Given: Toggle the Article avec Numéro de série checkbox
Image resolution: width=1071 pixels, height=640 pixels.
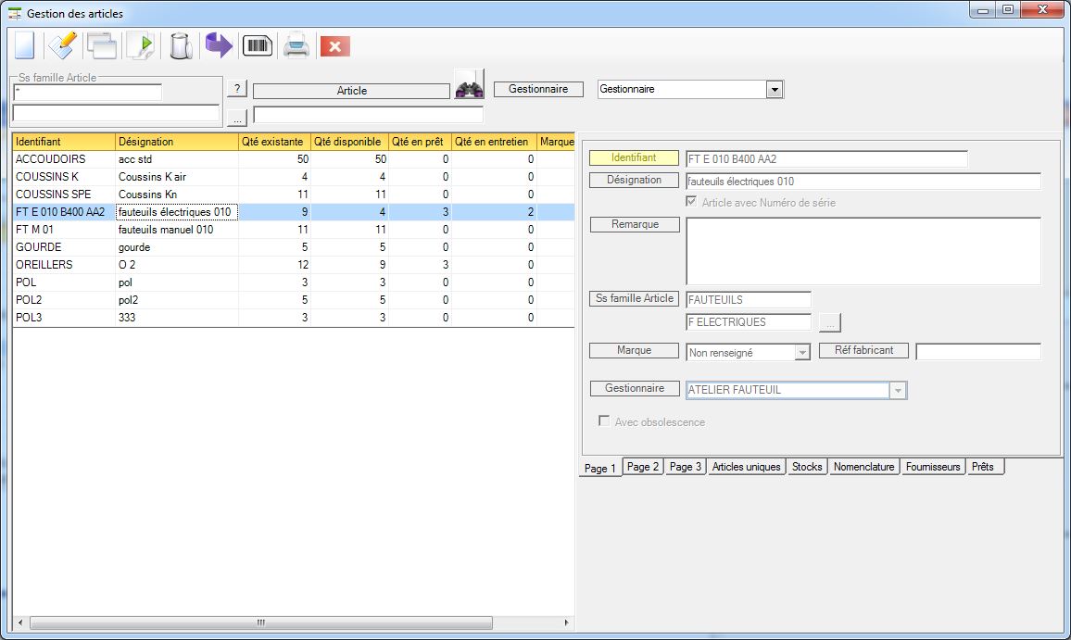Looking at the screenshot, I should click(691, 202).
